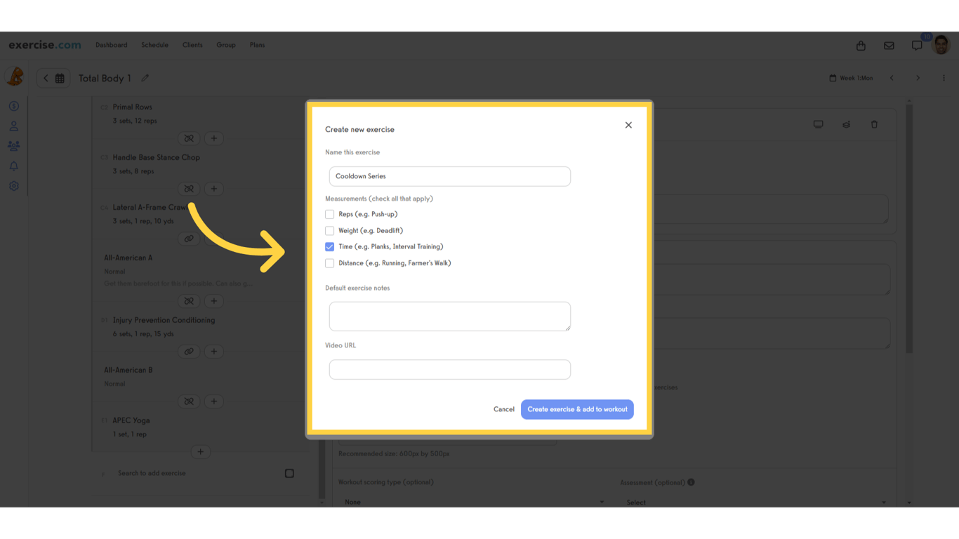959x539 pixels.
Task: Open the payments section in the sidebar
Action: [x=13, y=105]
